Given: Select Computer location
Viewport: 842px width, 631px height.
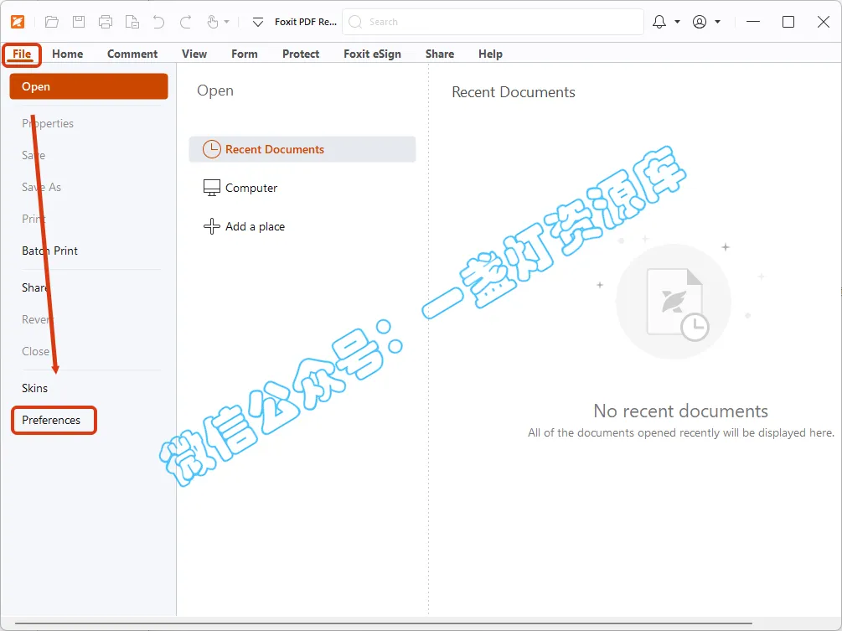Looking at the screenshot, I should (x=251, y=188).
